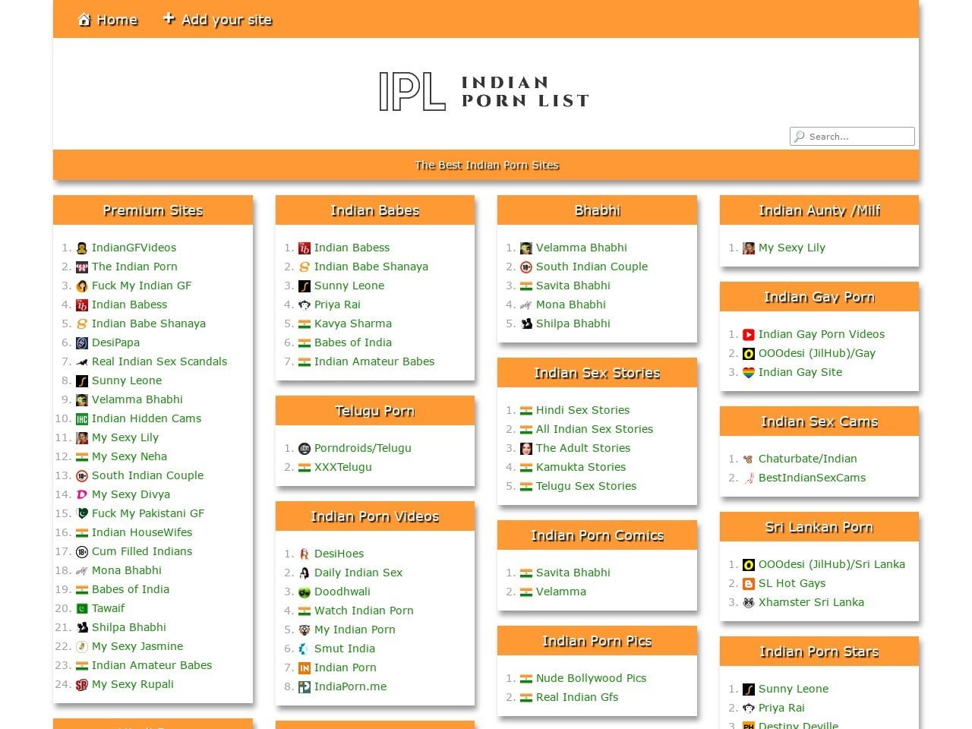The width and height of the screenshot is (972, 729).
Task: Click the plus icon beside Add your site
Action: [x=169, y=18]
